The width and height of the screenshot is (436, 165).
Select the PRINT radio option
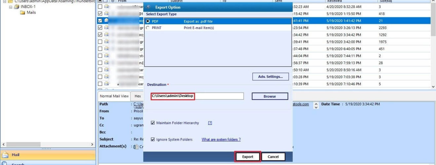click(148, 28)
